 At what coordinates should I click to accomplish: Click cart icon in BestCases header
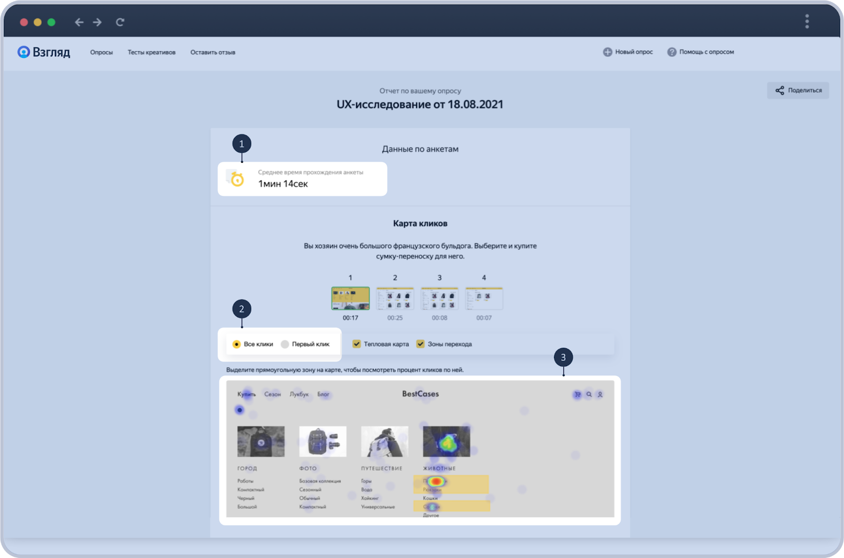pyautogui.click(x=578, y=394)
